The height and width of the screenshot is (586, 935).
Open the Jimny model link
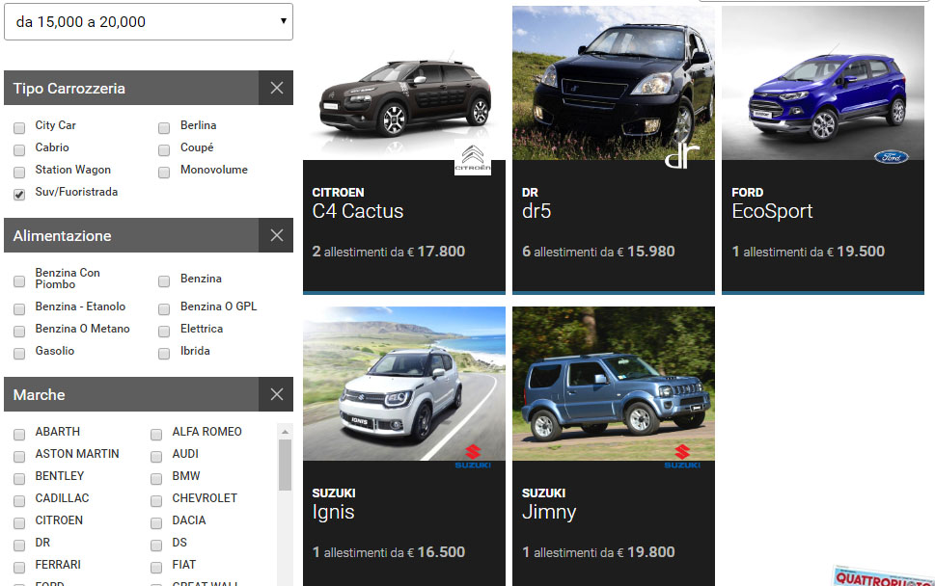pyautogui.click(x=549, y=512)
